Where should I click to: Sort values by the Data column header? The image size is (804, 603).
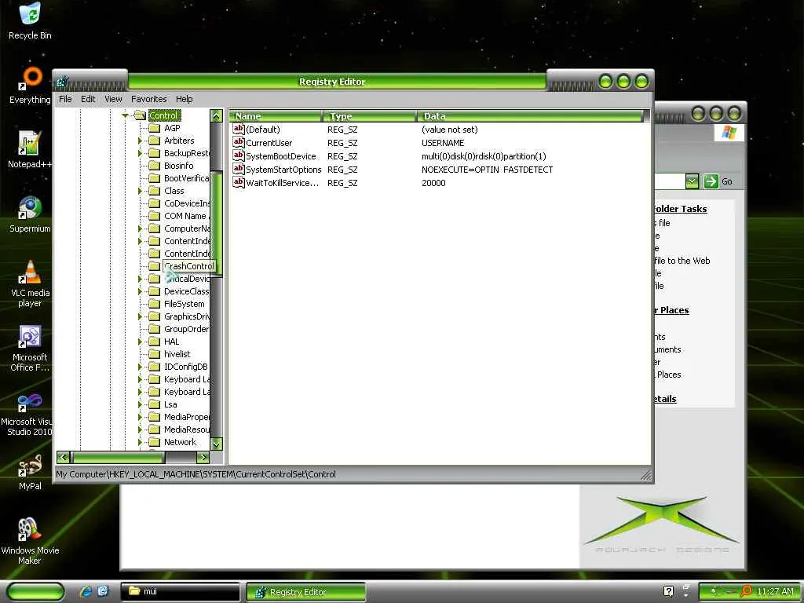(x=530, y=116)
